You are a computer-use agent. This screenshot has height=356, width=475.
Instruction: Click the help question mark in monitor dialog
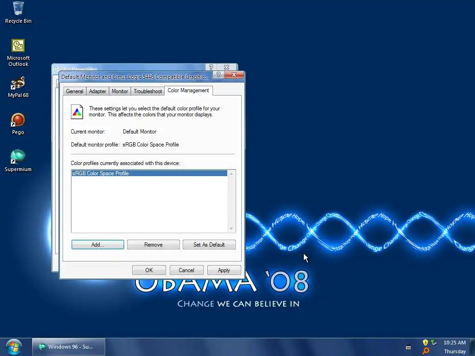point(218,75)
